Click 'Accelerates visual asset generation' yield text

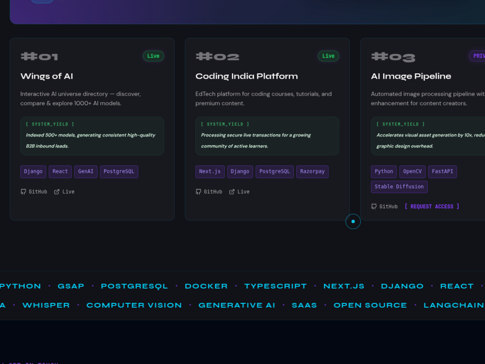pos(431,141)
